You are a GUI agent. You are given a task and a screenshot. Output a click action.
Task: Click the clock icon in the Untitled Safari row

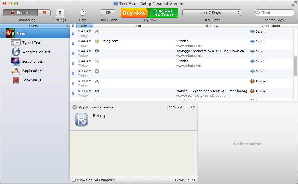click(x=97, y=61)
